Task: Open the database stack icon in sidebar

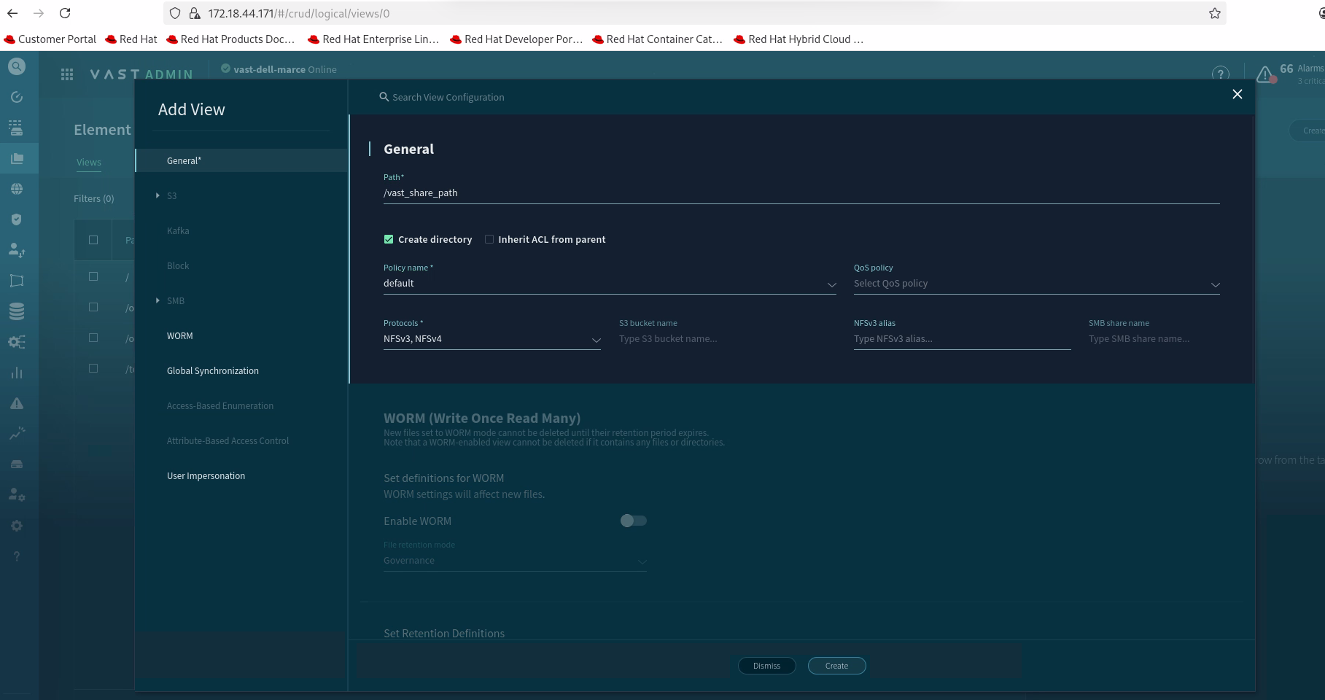Action: 17,311
